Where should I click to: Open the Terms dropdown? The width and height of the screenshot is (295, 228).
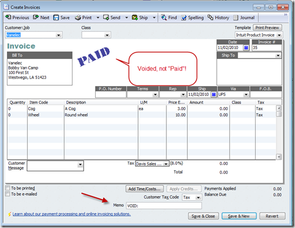pyautogui.click(x=155, y=95)
